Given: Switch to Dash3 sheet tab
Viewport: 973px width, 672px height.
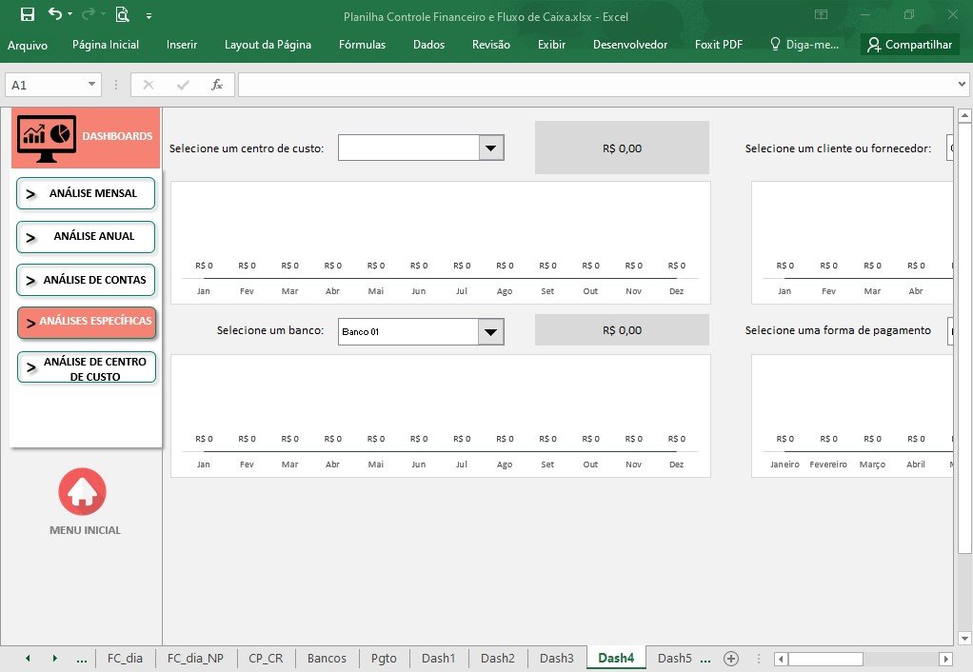Looking at the screenshot, I should point(557,659).
